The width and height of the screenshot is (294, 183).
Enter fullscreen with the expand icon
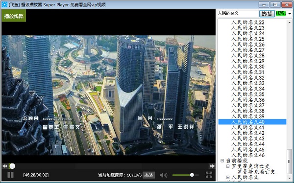coord(209,175)
